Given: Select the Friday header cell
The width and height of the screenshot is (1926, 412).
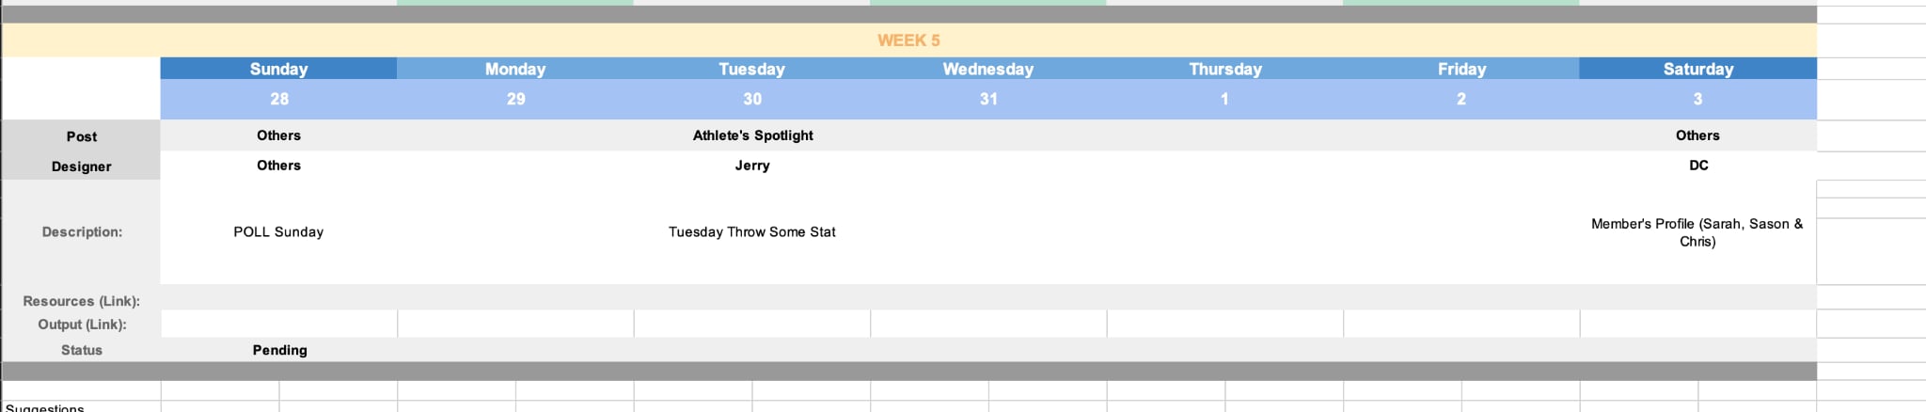Looking at the screenshot, I should (1461, 69).
